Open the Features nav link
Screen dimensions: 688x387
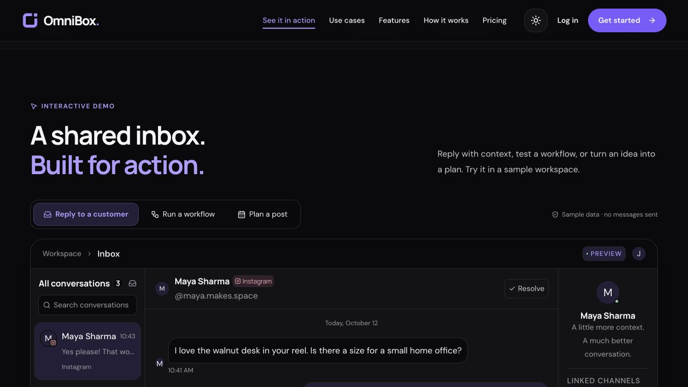(x=394, y=20)
